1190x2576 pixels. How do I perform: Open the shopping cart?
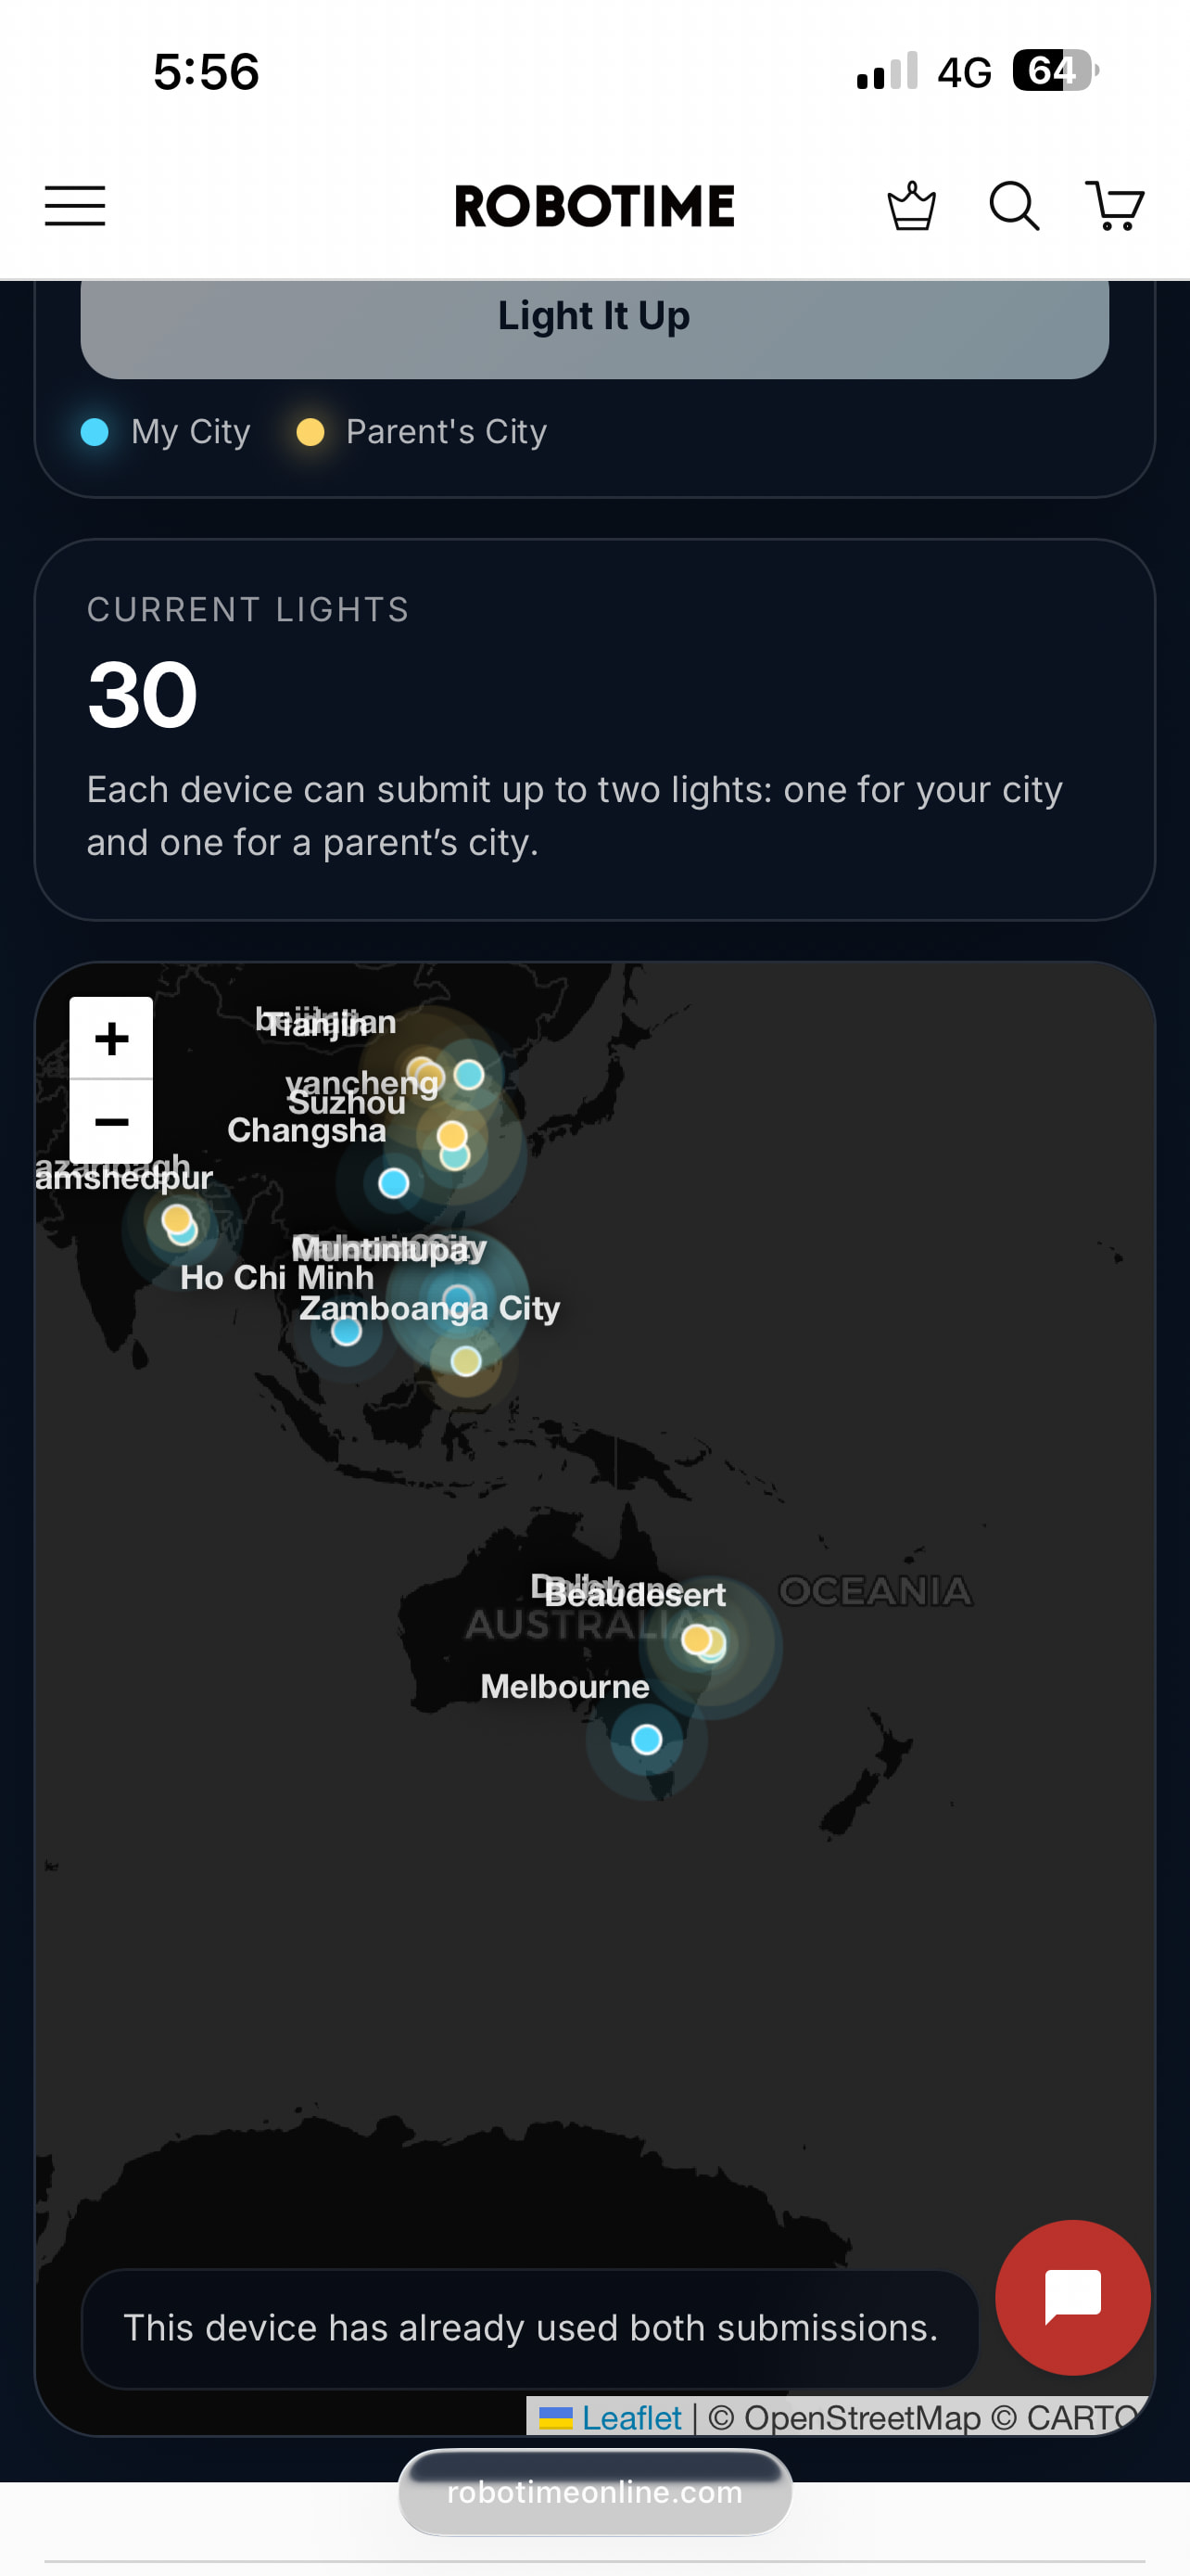tap(1114, 206)
